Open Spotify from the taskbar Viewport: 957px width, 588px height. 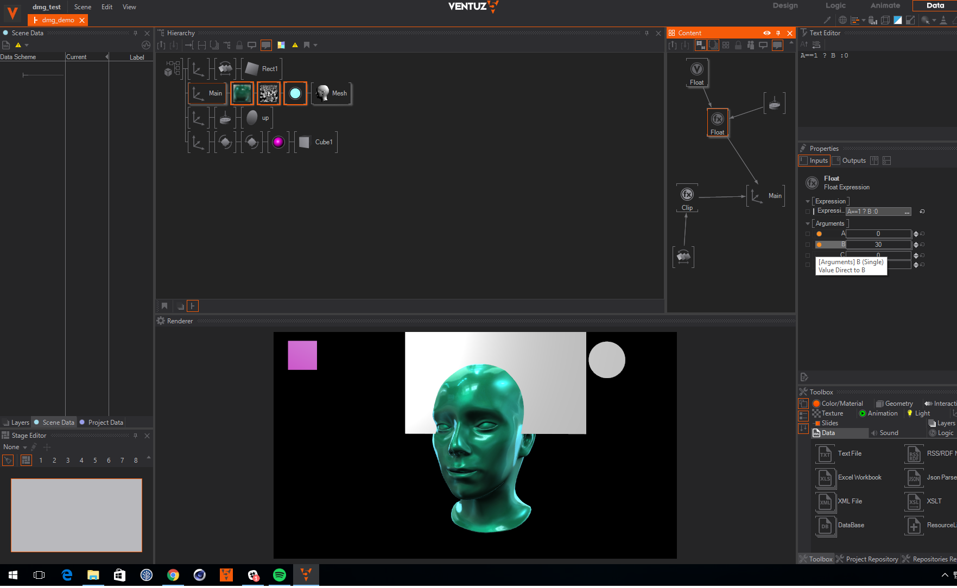pos(280,575)
